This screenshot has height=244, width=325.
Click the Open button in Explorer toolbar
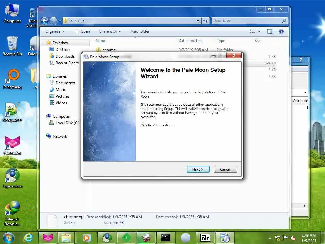(x=82, y=31)
